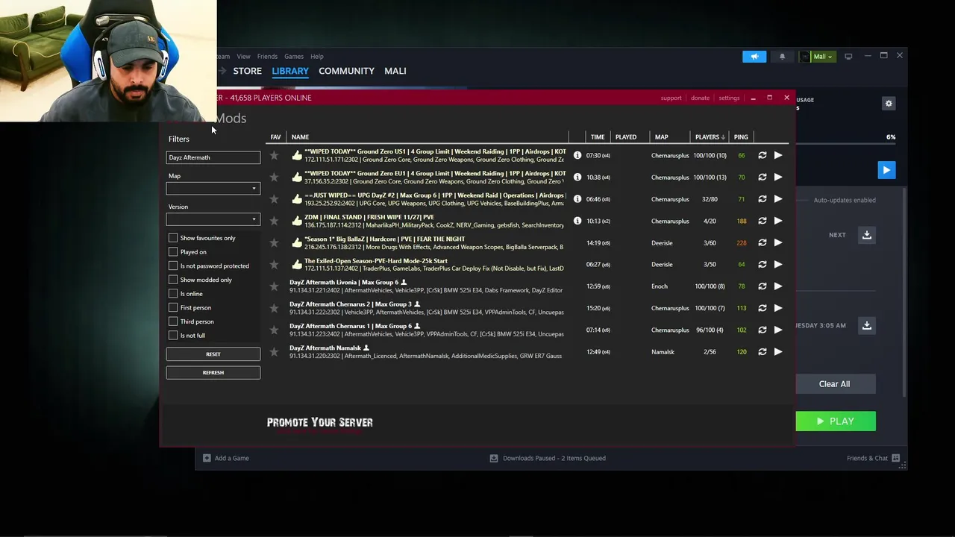Open Steam STORE tab
The image size is (955, 537).
247,71
